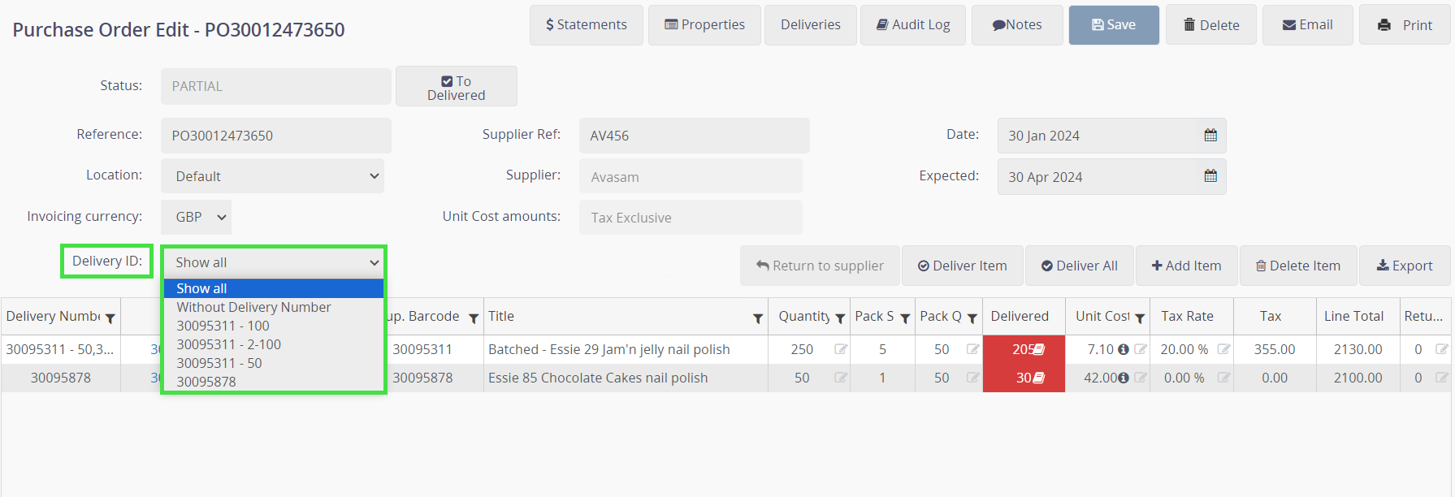Click red Delivered 30 cell
Screen dimensions: 1455x497
1023,378
